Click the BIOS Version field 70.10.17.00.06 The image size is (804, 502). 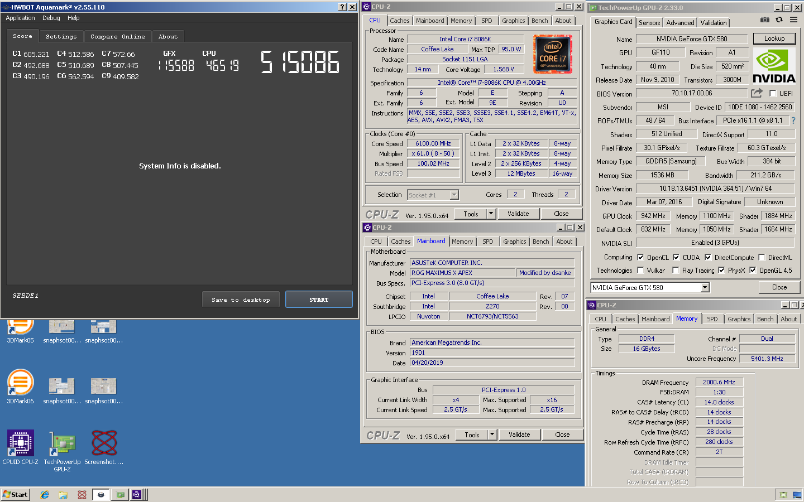coord(691,93)
